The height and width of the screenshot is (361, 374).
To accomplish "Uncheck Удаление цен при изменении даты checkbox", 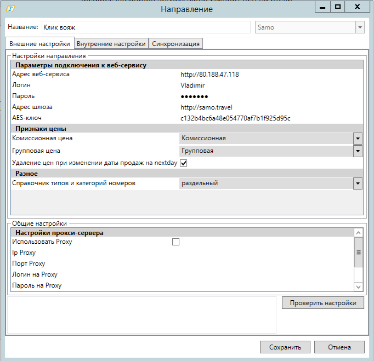I will point(184,163).
